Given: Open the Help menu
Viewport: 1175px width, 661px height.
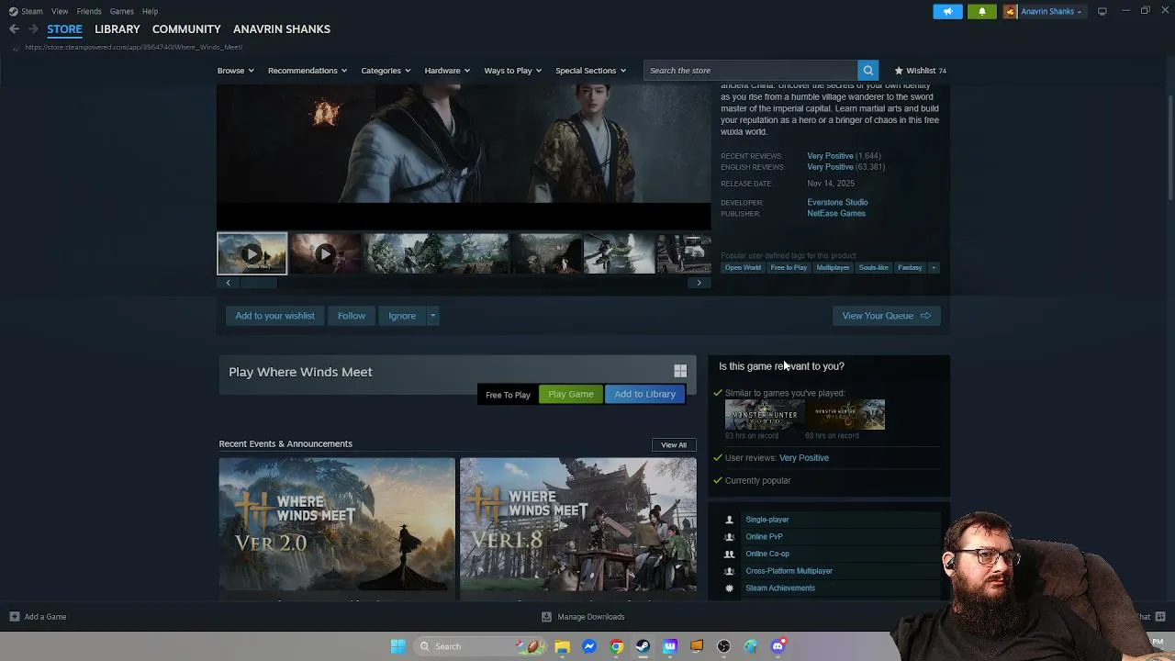Looking at the screenshot, I should coord(150,11).
